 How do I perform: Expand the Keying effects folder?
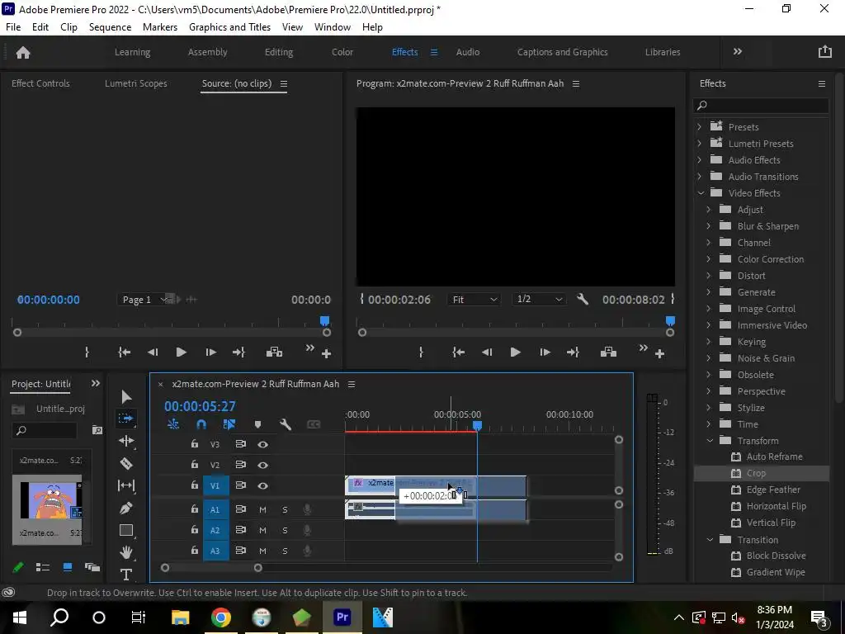[709, 342]
